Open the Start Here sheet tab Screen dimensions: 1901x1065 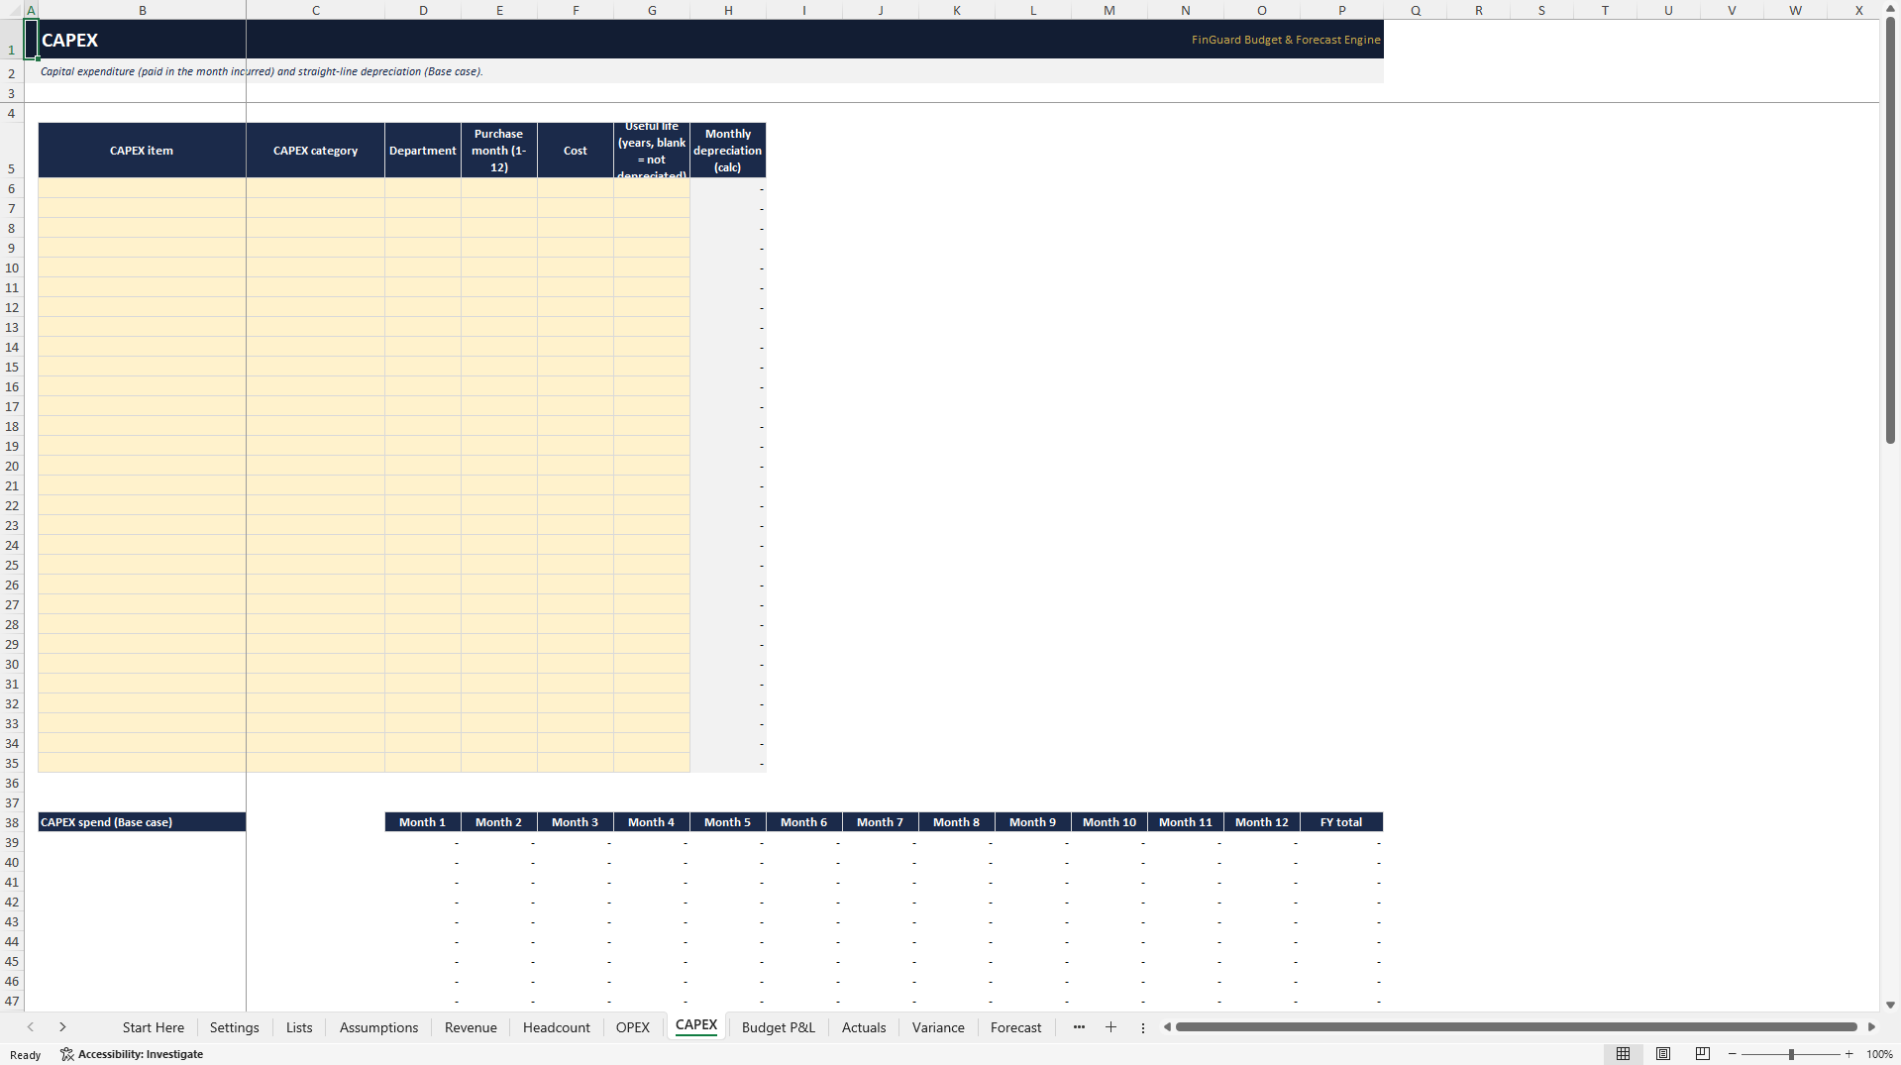click(x=154, y=1027)
